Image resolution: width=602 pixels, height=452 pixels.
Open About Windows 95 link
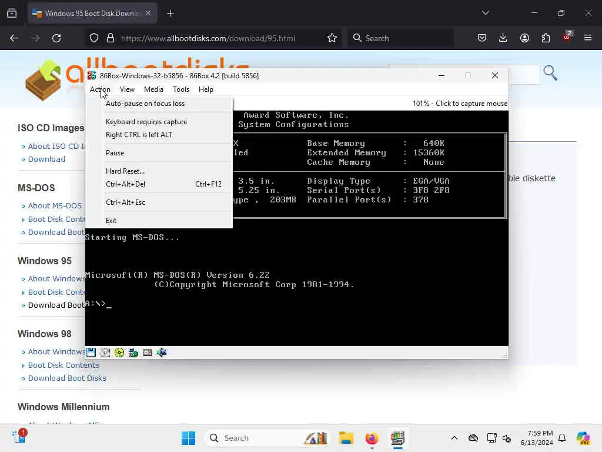click(56, 278)
